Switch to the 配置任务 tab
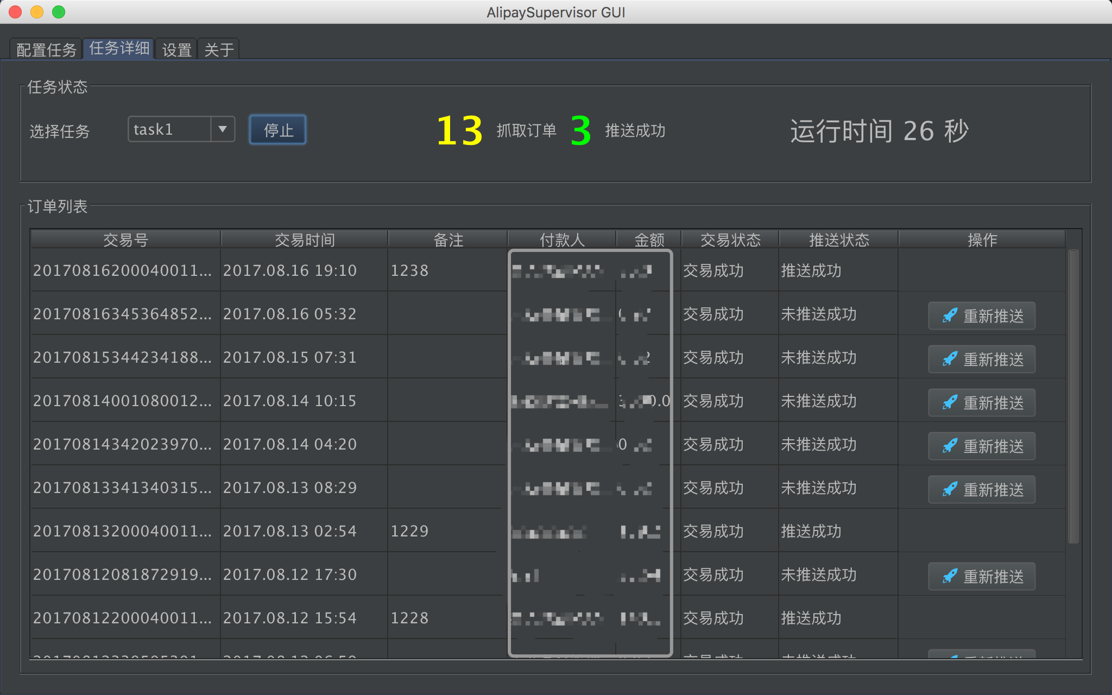This screenshot has width=1112, height=695. click(46, 50)
